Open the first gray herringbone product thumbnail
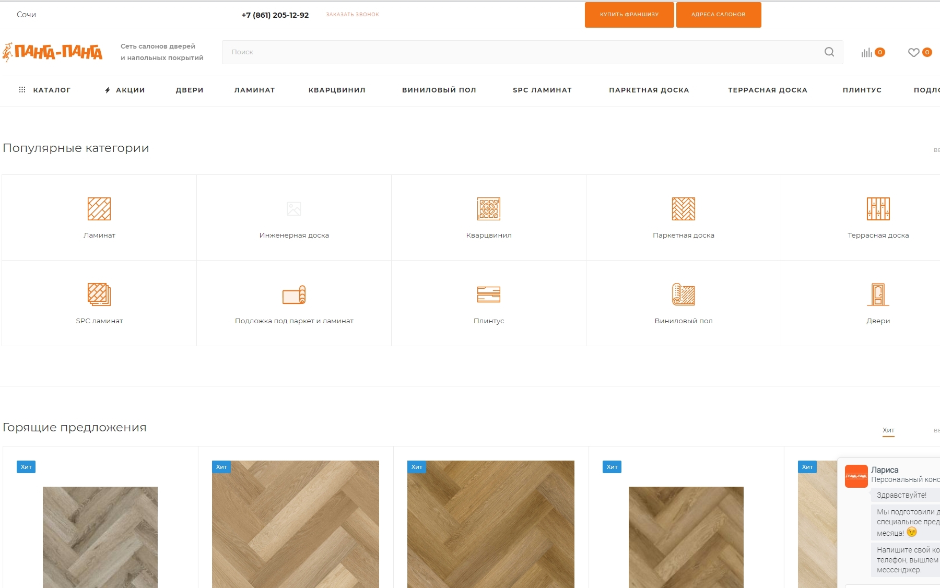Viewport: 940px width, 588px height. (100, 537)
